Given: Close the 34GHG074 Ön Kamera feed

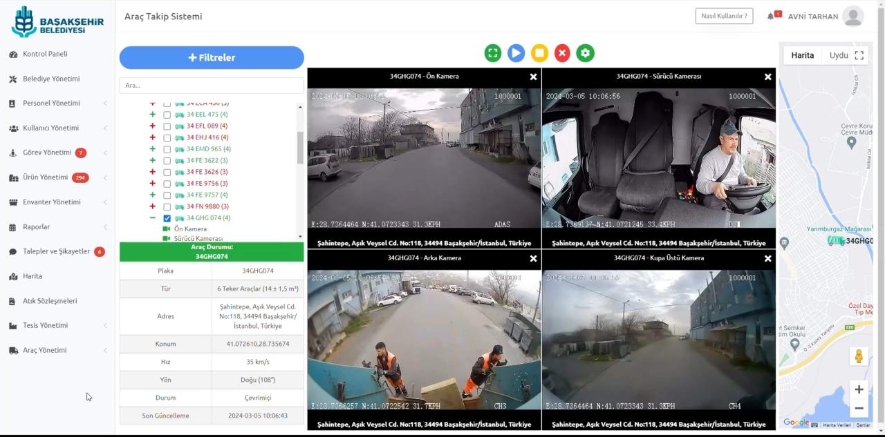Looking at the screenshot, I should [533, 77].
